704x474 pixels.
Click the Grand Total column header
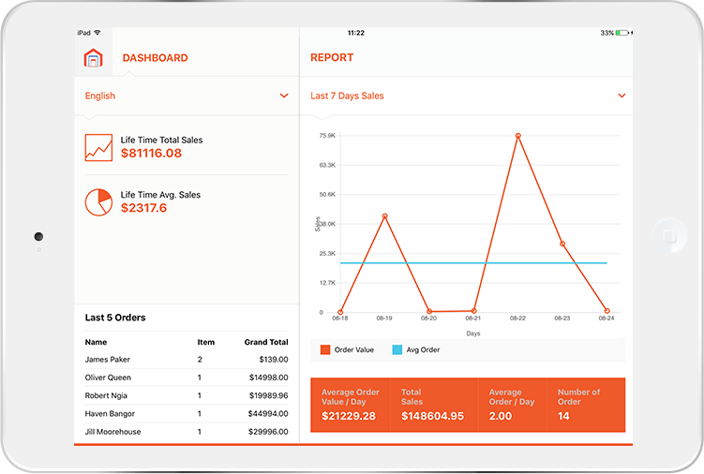tap(265, 343)
